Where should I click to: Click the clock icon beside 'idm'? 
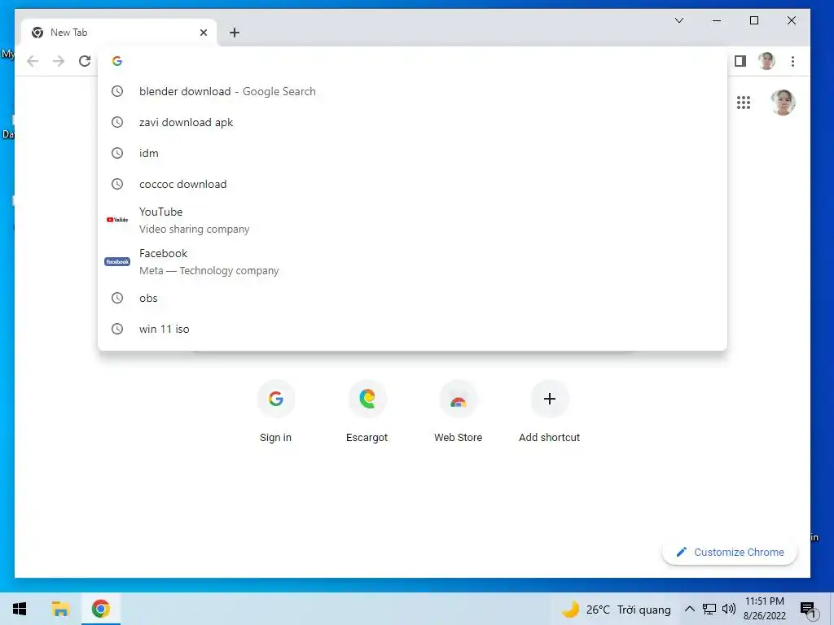[x=117, y=153]
